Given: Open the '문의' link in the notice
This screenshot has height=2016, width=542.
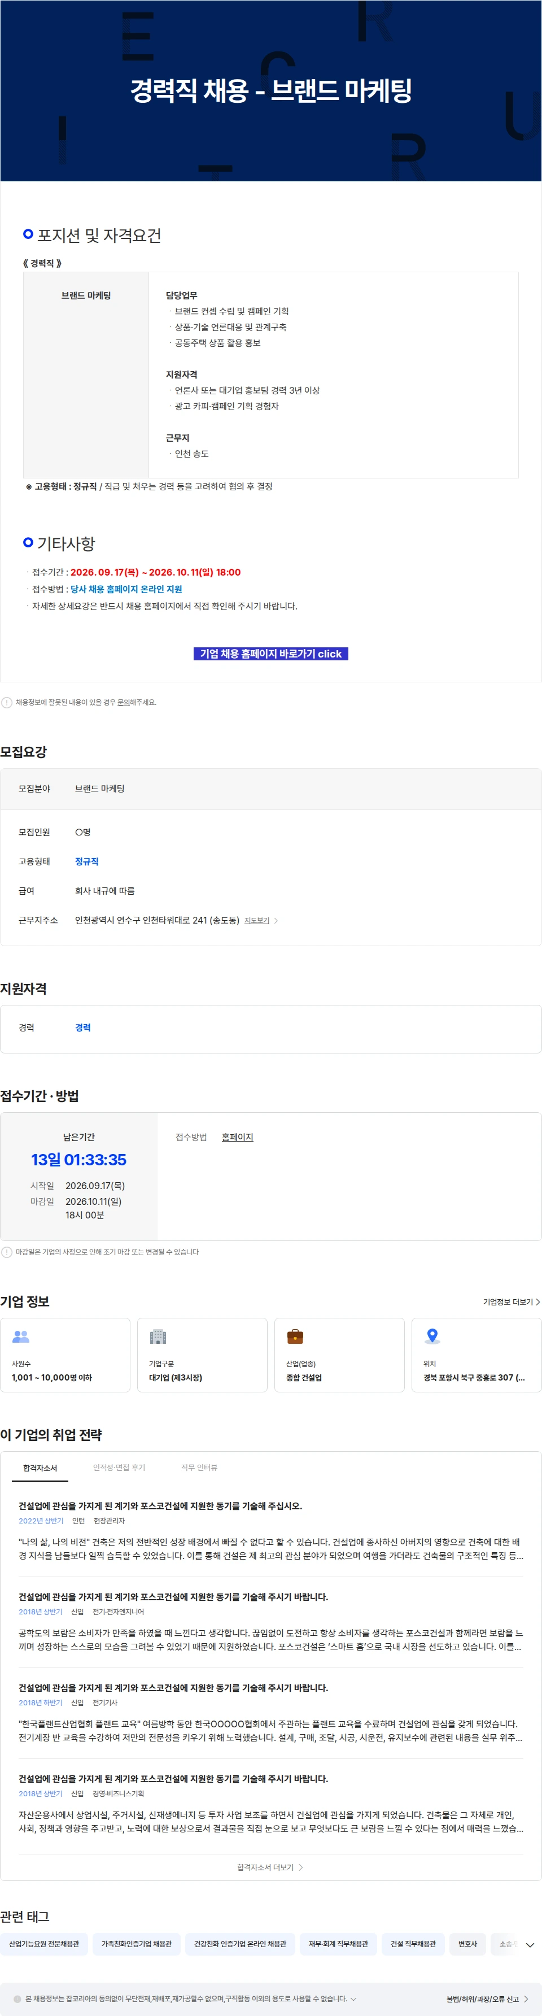Looking at the screenshot, I should (x=123, y=702).
